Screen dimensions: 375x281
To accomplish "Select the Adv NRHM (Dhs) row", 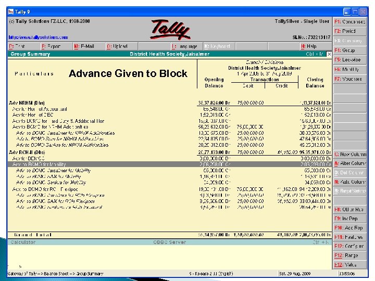I will (x=170, y=103).
